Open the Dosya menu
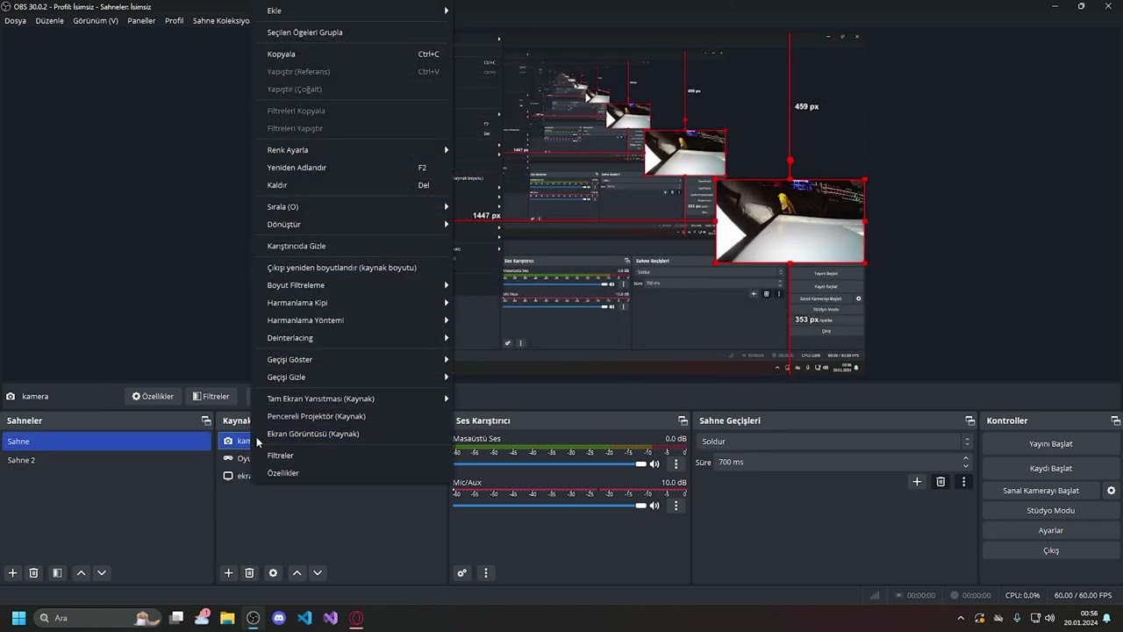 15,20
